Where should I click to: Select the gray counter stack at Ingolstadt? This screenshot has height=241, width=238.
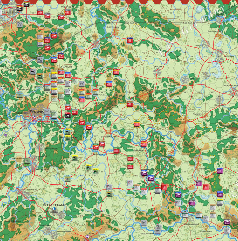158,229
